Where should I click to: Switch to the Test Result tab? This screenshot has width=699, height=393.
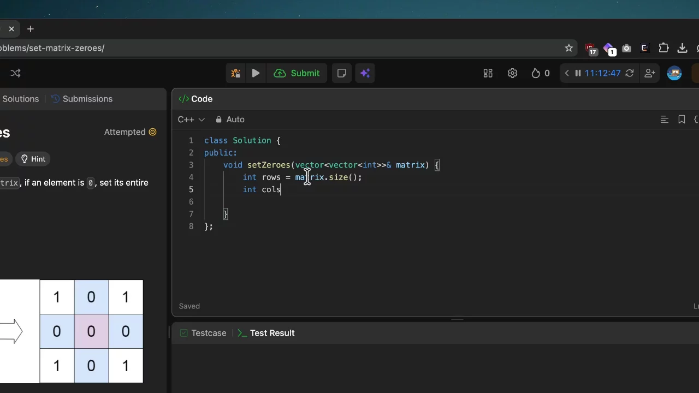pos(266,333)
